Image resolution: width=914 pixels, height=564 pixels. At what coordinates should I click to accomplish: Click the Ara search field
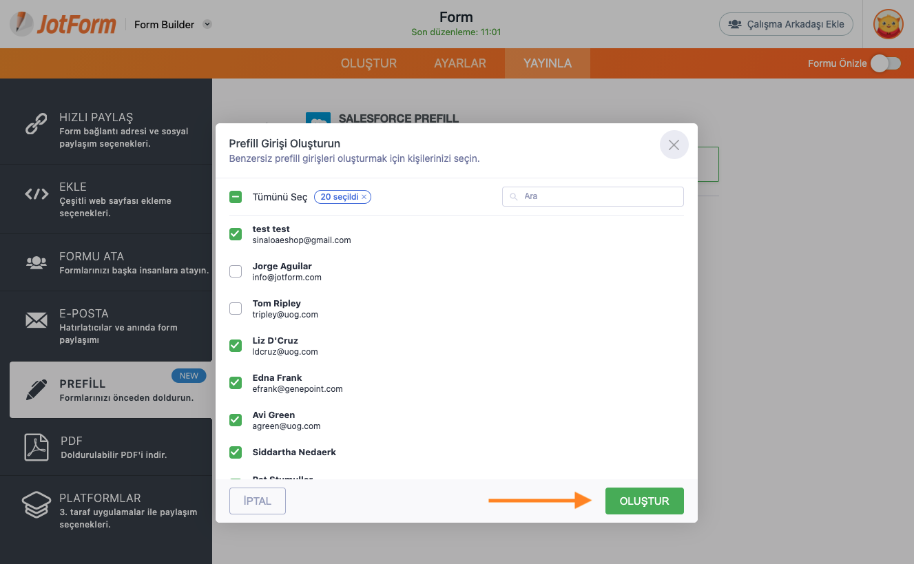[x=593, y=196]
